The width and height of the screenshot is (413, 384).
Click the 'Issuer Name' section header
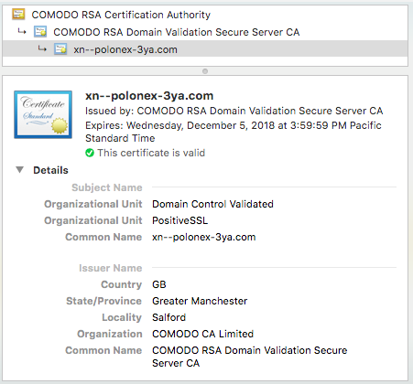(111, 268)
